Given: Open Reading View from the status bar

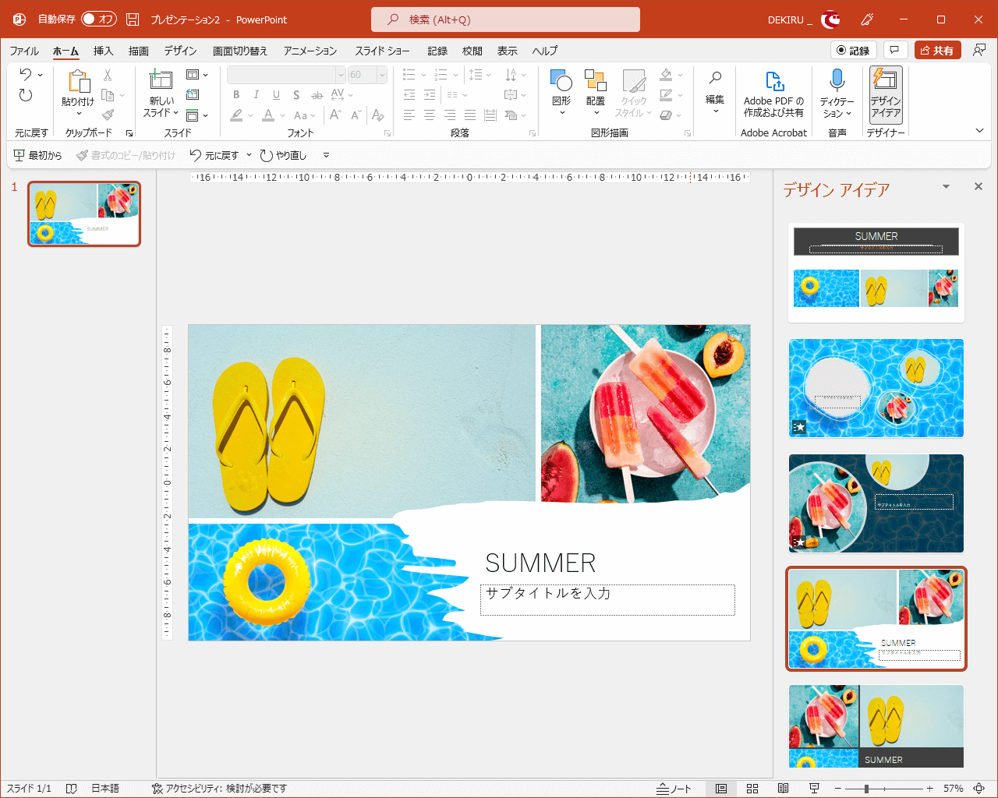Looking at the screenshot, I should coord(784,789).
